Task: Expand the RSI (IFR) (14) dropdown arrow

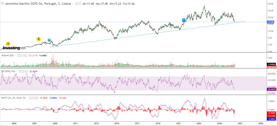Action: 16,71
